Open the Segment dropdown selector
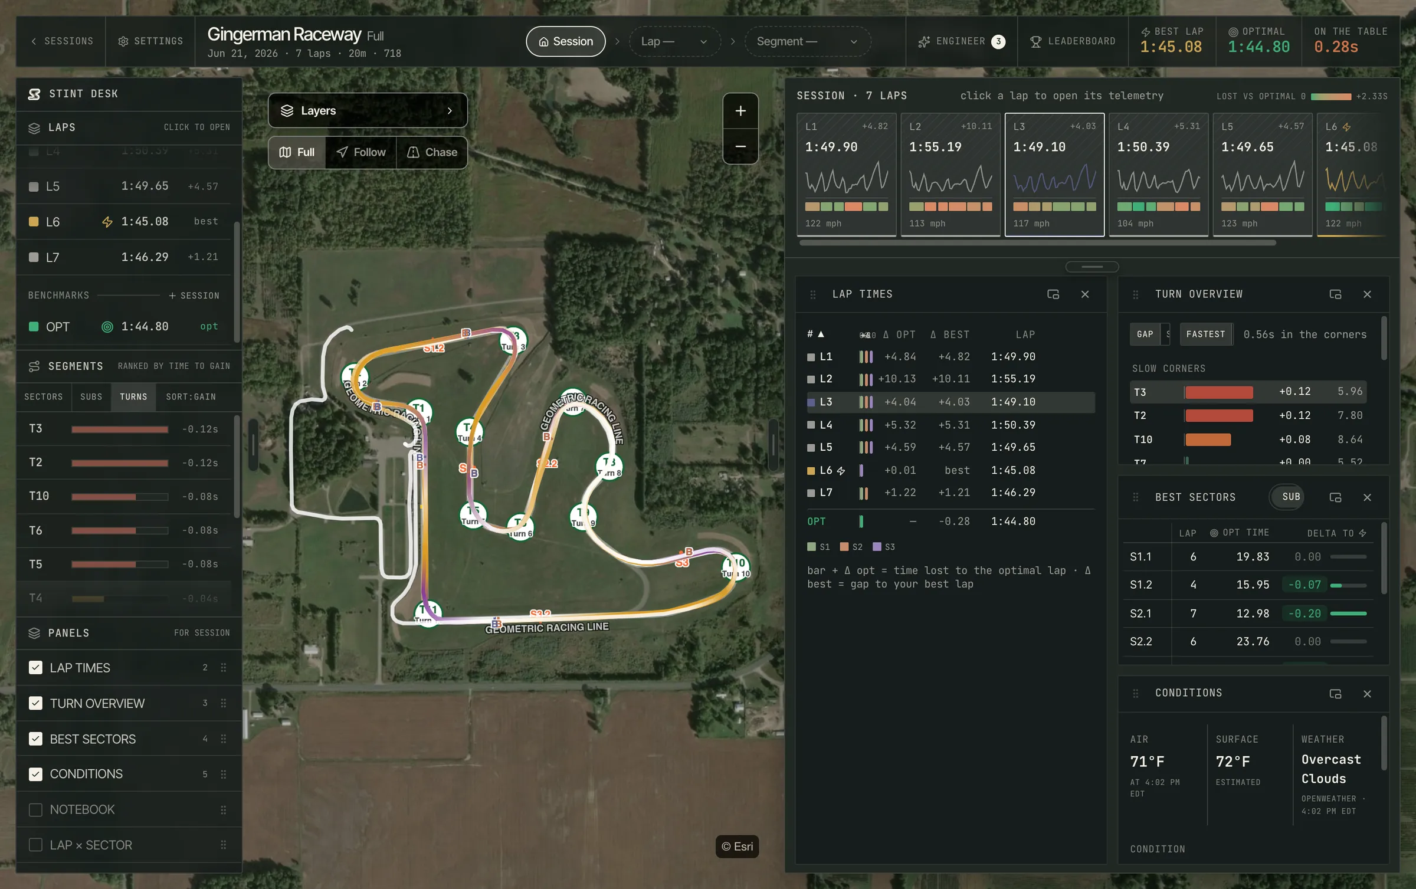 807,41
